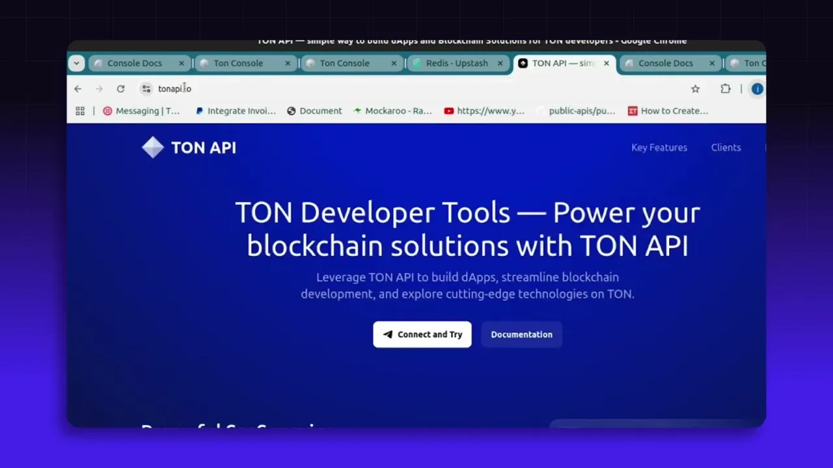The height and width of the screenshot is (468, 833).
Task: Close the Ton Console tab left of Redis
Action: [x=394, y=63]
